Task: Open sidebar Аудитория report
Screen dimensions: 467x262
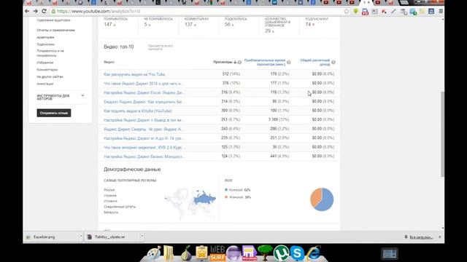Action: coord(45,37)
